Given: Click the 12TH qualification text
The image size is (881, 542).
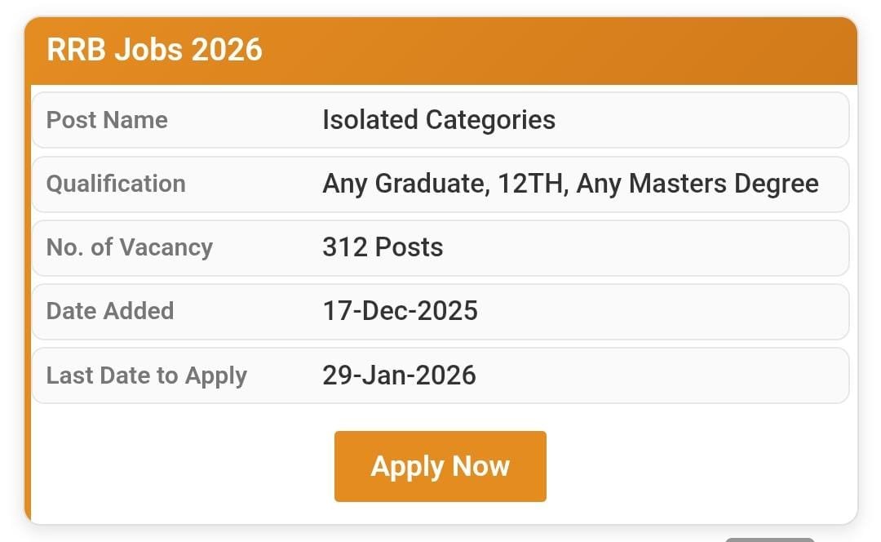Looking at the screenshot, I should 529,184.
